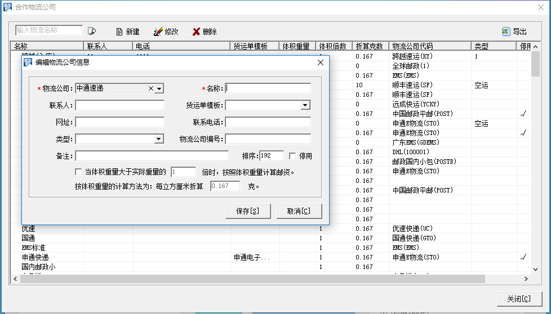Click the 新建 toolbar button
The width and height of the screenshot is (551, 314).
pos(128,32)
